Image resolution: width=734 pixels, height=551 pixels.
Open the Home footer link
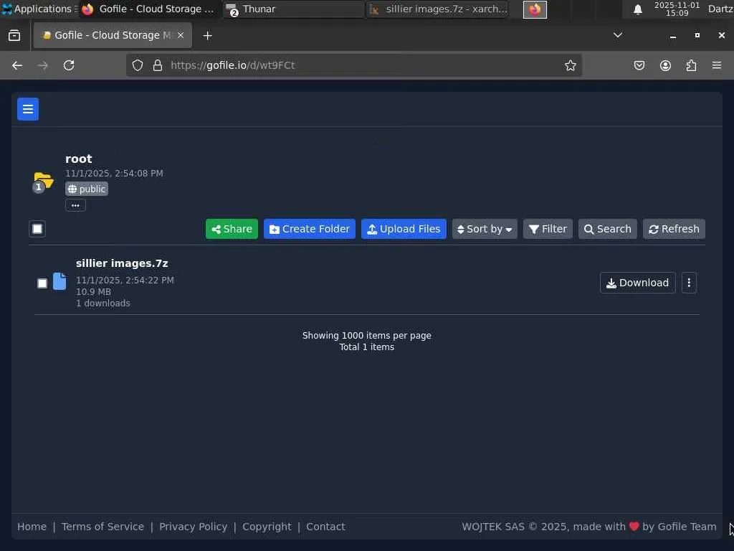pyautogui.click(x=32, y=527)
